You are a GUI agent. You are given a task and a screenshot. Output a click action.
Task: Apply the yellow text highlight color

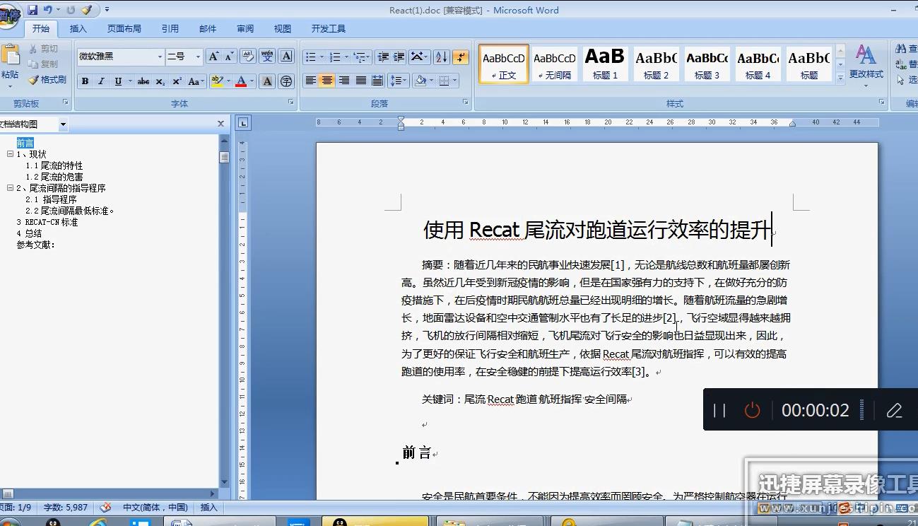click(x=217, y=81)
